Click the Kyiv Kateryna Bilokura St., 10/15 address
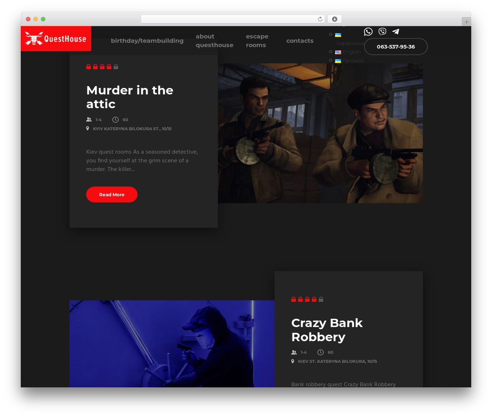 tap(132, 129)
